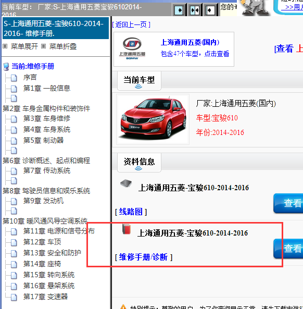Viewport: 303px width, 309px height.
Task: Click the 查看 button for 线路图
Action: (288, 203)
